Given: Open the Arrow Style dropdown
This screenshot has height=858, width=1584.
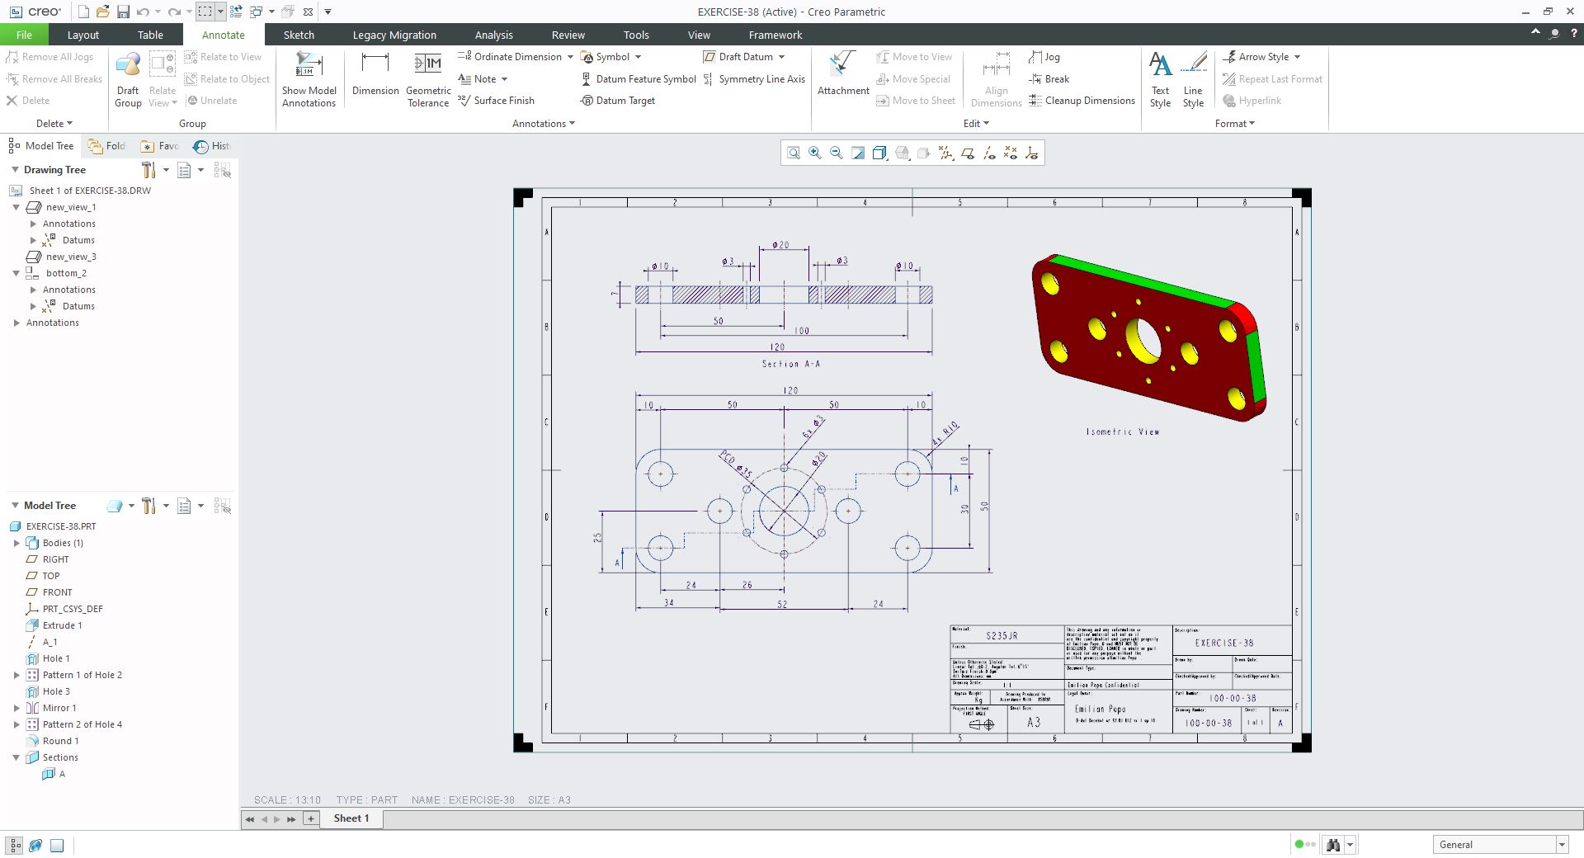Looking at the screenshot, I should pos(1297,57).
